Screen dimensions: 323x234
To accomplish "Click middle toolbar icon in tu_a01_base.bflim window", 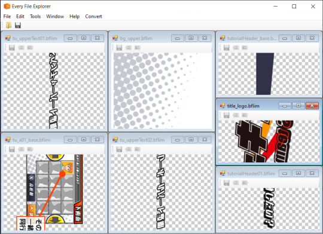I will [21, 149].
